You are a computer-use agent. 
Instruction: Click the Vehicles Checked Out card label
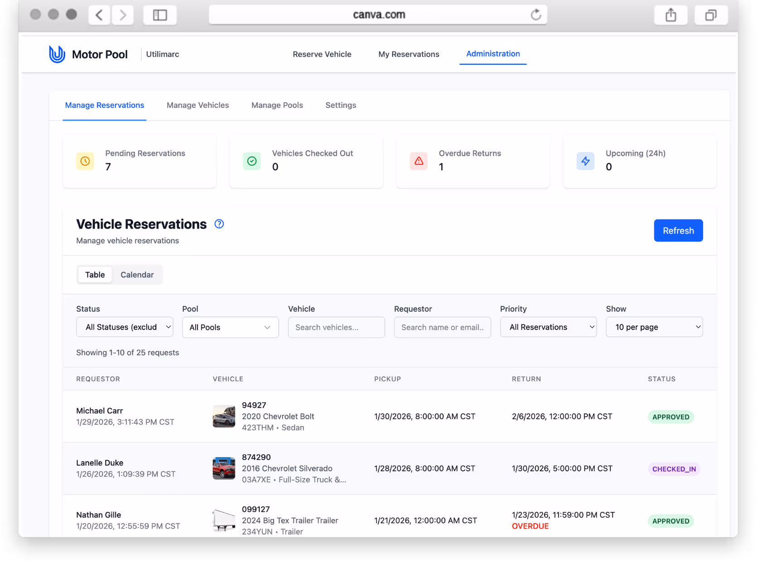tap(313, 154)
